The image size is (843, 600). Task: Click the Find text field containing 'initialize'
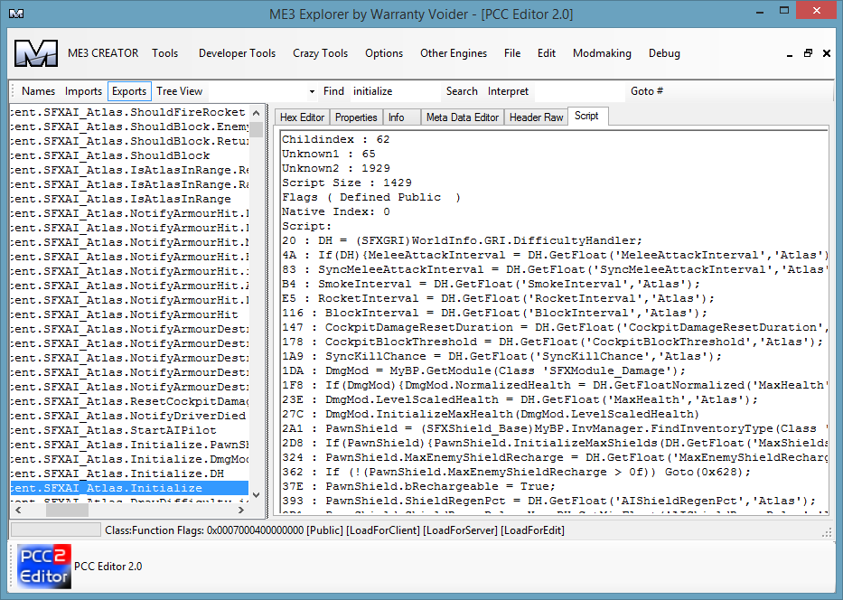pos(393,91)
